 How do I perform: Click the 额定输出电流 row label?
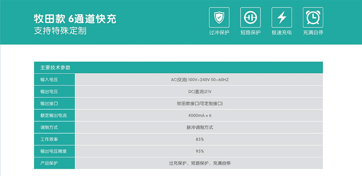53,116
